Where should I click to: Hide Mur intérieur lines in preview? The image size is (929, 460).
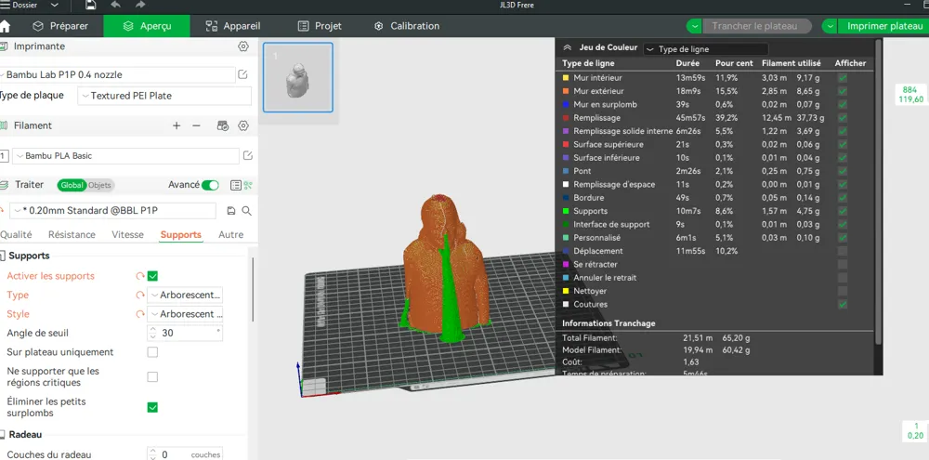point(843,78)
